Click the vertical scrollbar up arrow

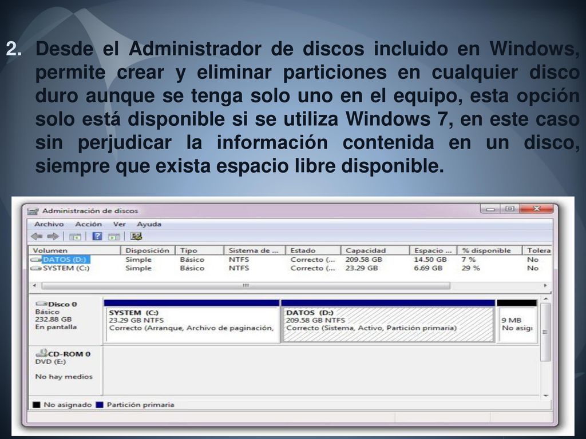(x=545, y=300)
